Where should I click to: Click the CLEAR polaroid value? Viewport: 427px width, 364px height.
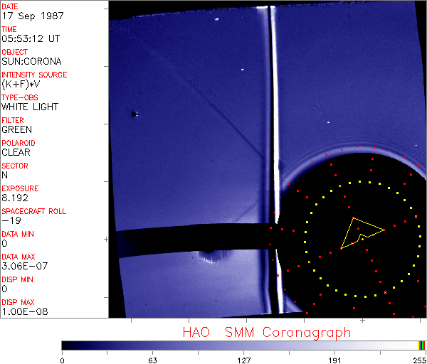point(16,152)
